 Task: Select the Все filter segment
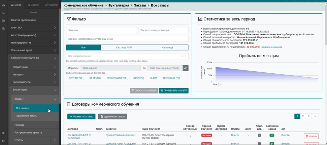coord(84,47)
